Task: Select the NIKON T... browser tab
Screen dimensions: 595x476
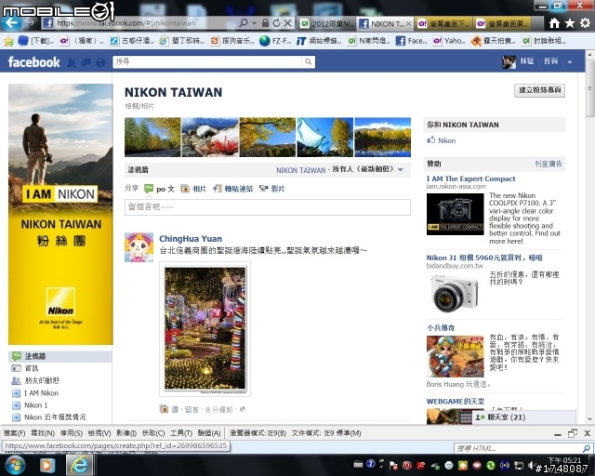Action: [385, 23]
